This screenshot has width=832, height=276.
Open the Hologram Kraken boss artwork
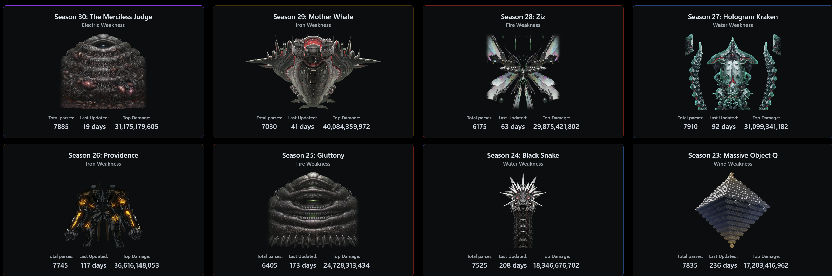coord(732,71)
